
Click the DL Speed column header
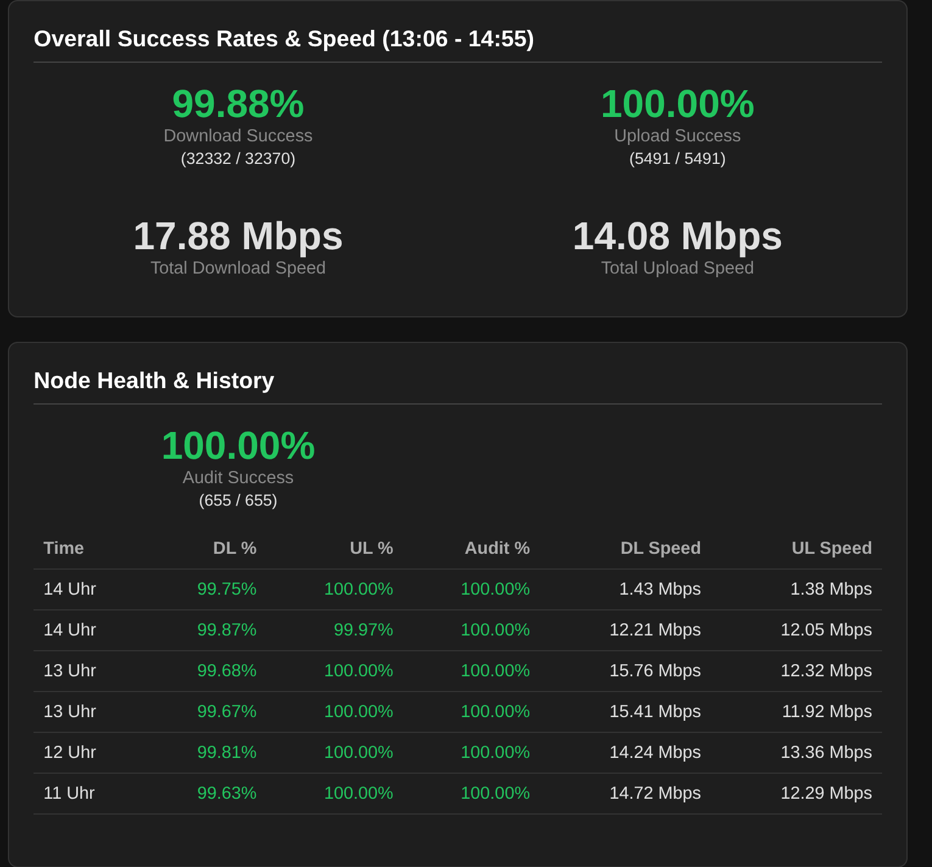660,548
